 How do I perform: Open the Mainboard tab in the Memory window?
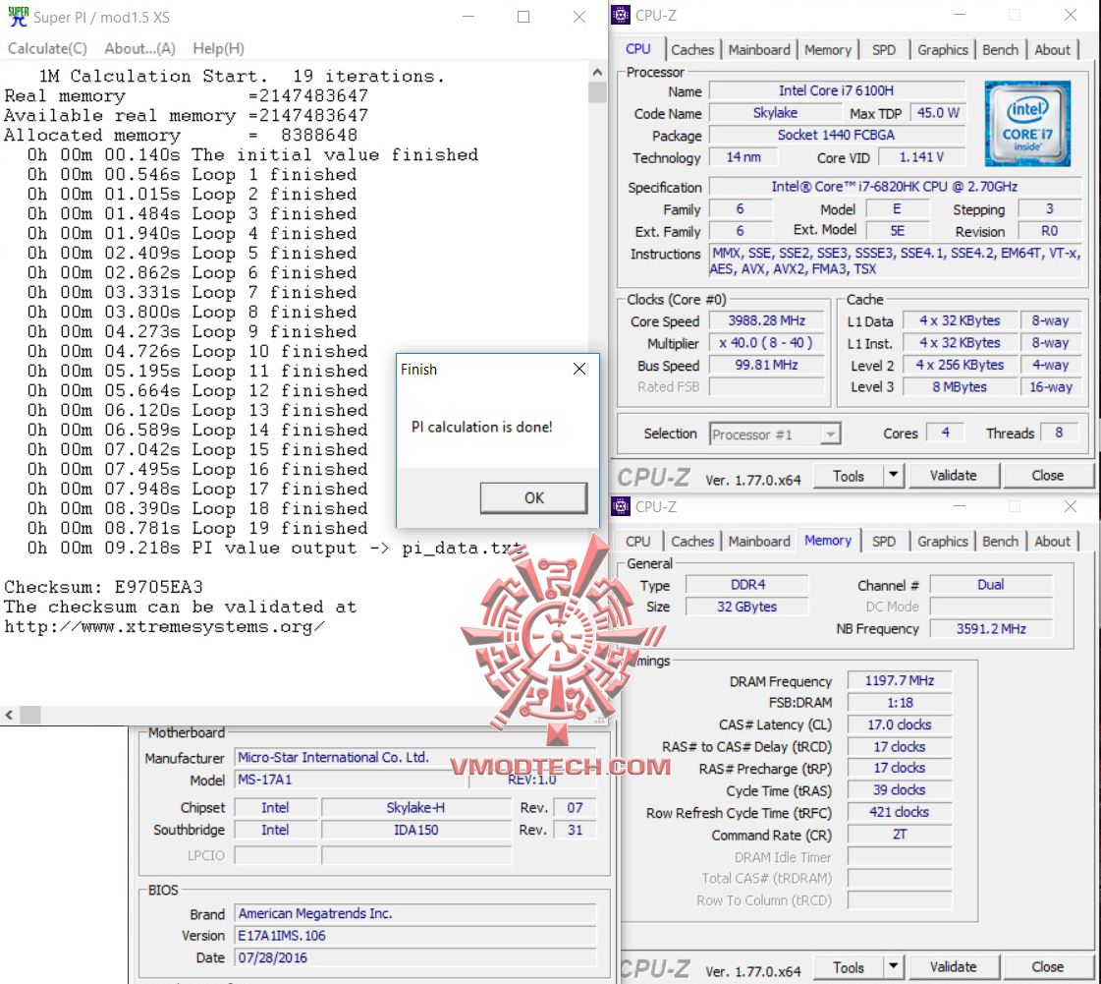pyautogui.click(x=759, y=541)
